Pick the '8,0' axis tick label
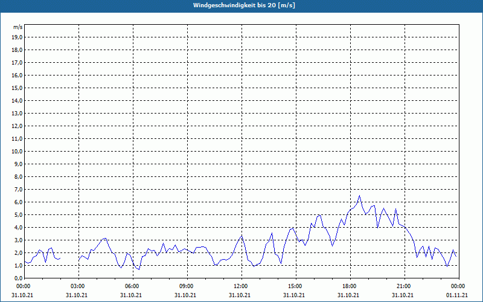This screenshot has width=483, height=302. pyautogui.click(x=18, y=176)
